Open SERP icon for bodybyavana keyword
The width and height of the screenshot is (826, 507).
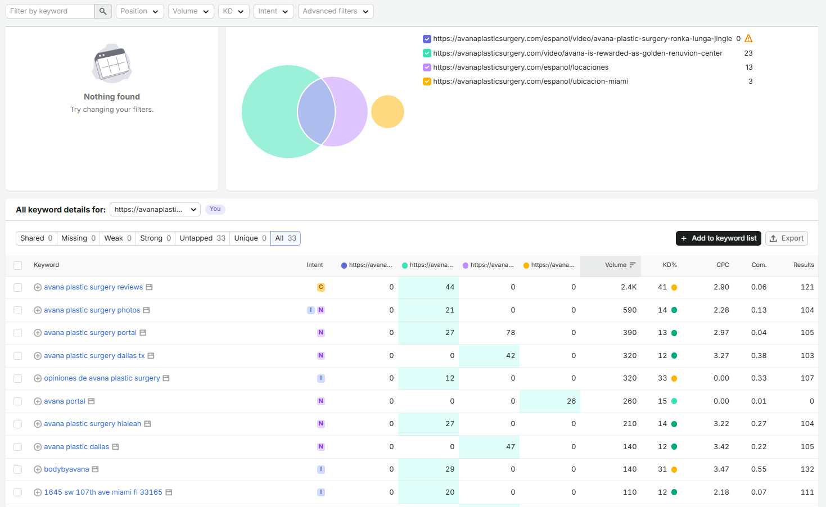95,469
